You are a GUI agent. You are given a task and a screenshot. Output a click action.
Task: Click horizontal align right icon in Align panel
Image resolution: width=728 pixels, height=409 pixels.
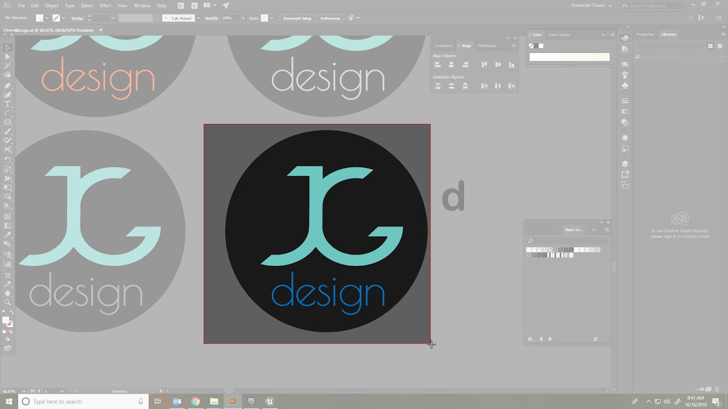465,65
